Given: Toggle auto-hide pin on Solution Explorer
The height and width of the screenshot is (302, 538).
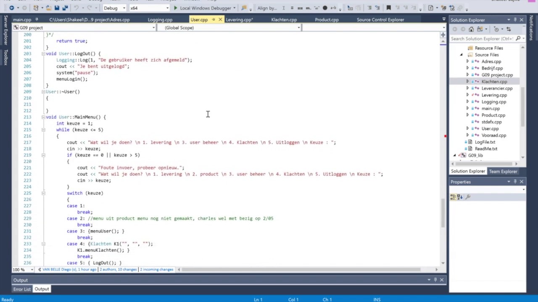Looking at the screenshot, I should [x=515, y=20].
